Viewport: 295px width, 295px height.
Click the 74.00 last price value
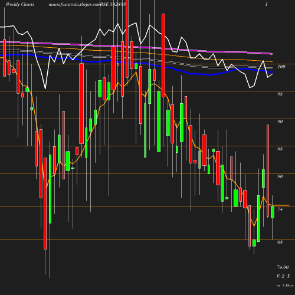[283, 267]
